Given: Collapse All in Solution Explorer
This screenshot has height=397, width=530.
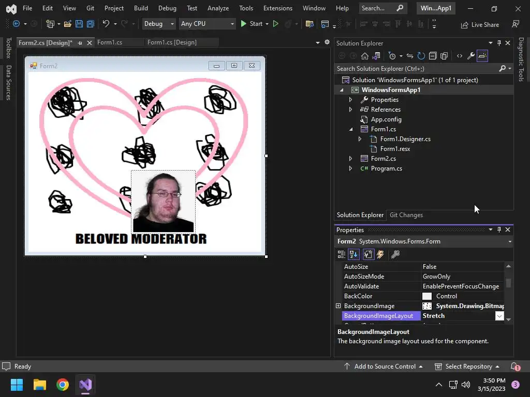Looking at the screenshot, I should (433, 56).
